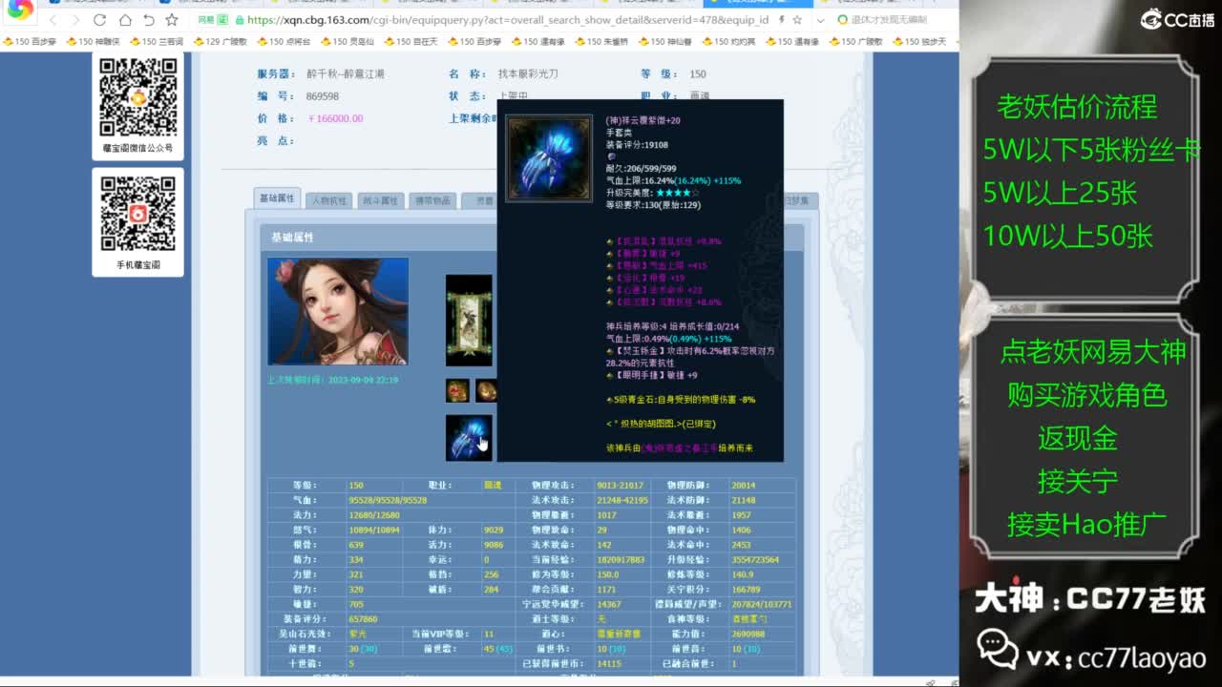
Task: Click the undo/restore closed tab icon
Action: 148,20
